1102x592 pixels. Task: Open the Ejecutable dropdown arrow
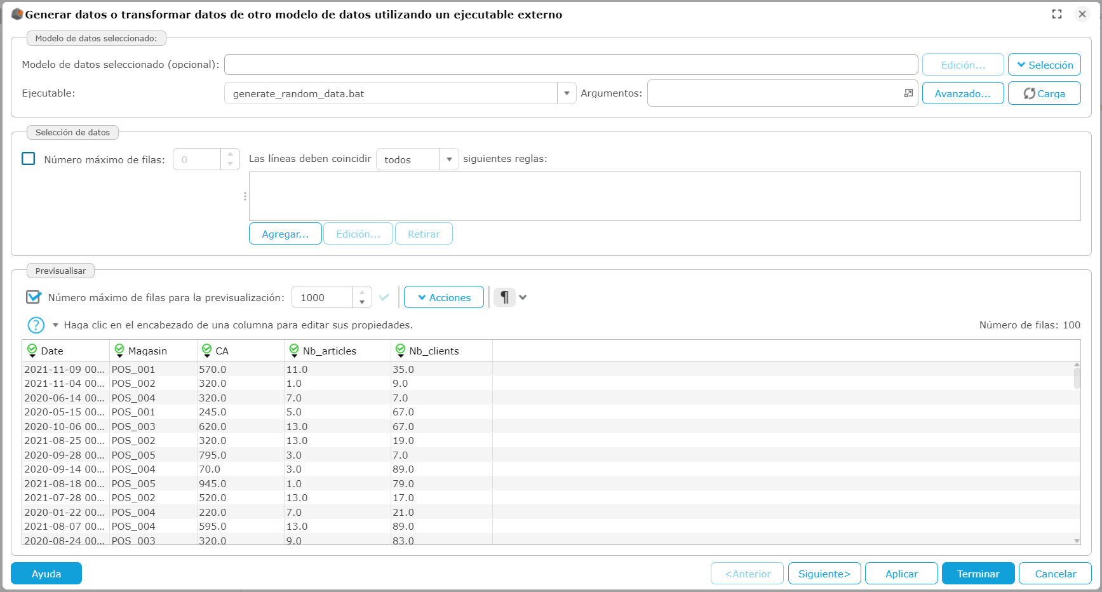567,93
